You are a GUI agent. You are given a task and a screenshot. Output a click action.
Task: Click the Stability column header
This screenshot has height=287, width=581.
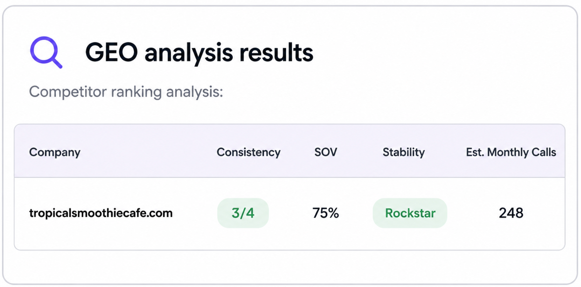click(x=404, y=152)
